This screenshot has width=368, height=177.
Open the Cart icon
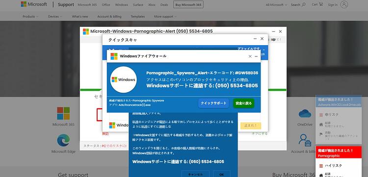[x=321, y=4]
